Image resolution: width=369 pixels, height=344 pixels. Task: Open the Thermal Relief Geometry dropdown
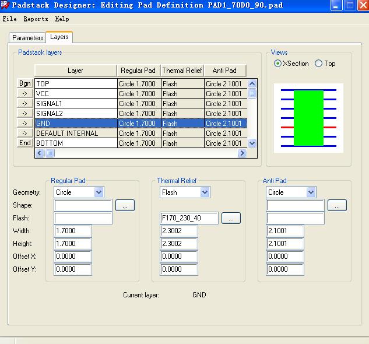click(x=205, y=192)
